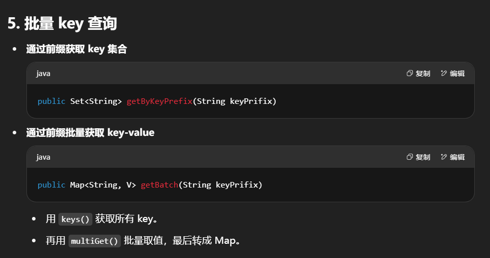Click bullet text "通过前缀批量获取 key-value"

coord(90,133)
